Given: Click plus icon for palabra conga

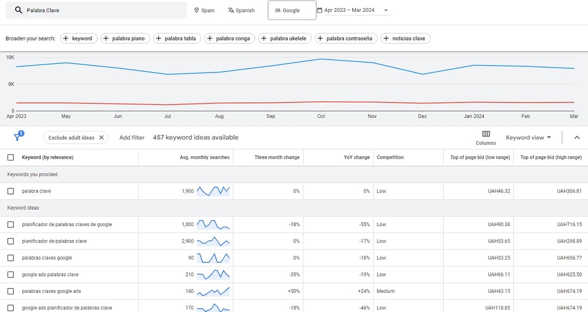Looking at the screenshot, I should pyautogui.click(x=210, y=38).
